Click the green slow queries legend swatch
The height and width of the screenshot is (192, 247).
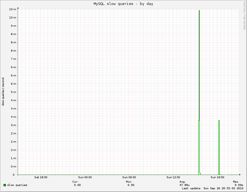pos(5,185)
